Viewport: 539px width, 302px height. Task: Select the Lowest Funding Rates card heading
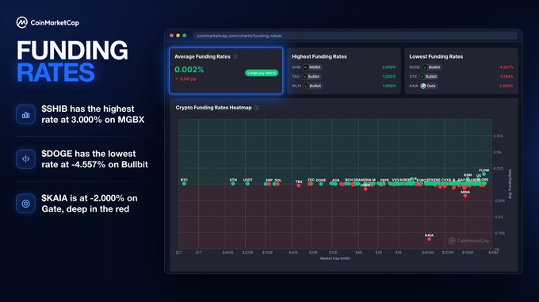pyautogui.click(x=436, y=57)
